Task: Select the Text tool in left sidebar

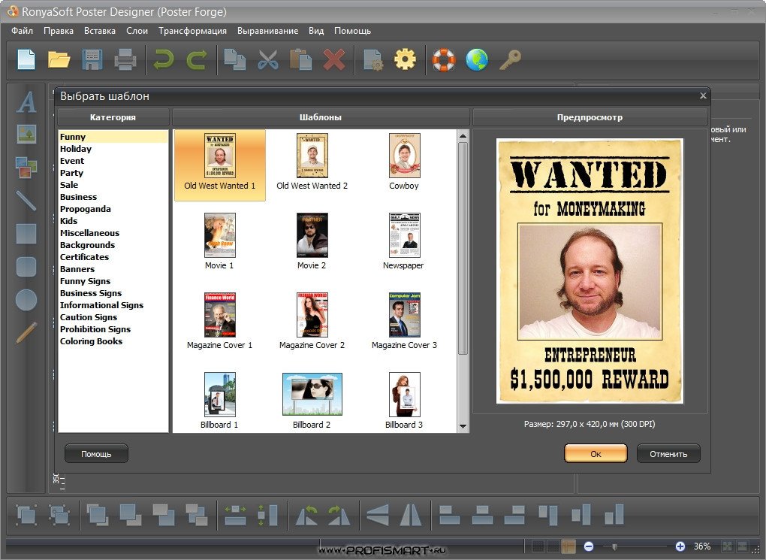Action: [27, 101]
